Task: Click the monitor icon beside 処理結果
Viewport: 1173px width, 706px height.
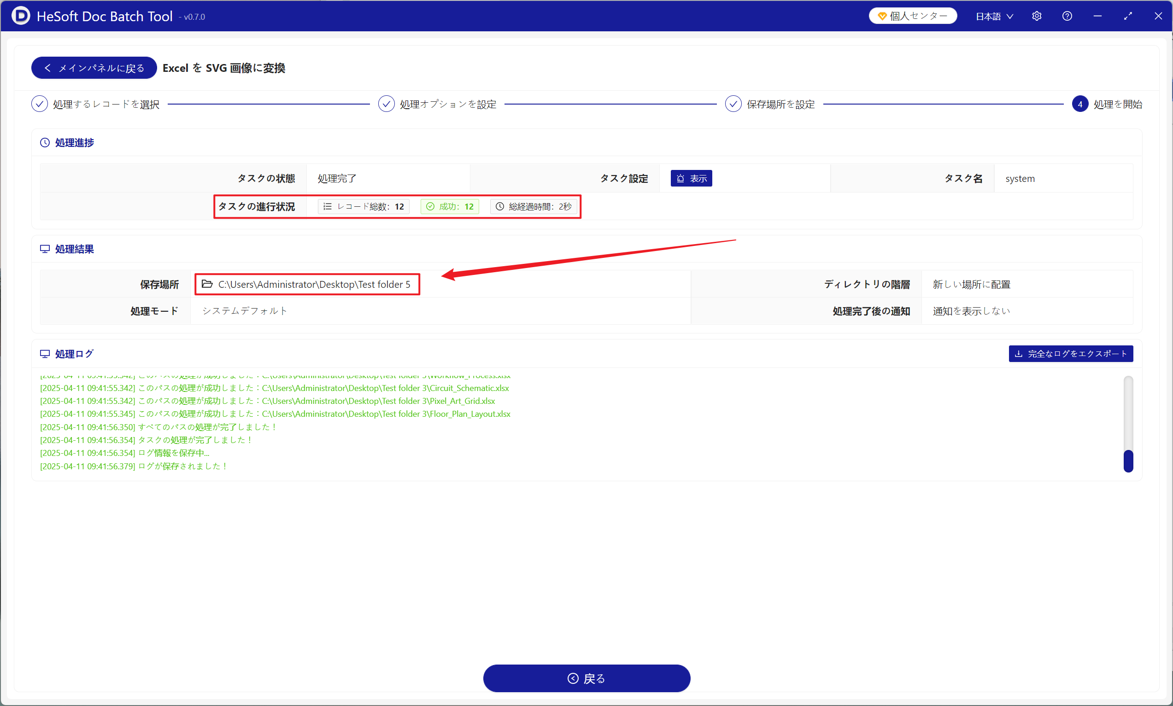Action: tap(45, 249)
